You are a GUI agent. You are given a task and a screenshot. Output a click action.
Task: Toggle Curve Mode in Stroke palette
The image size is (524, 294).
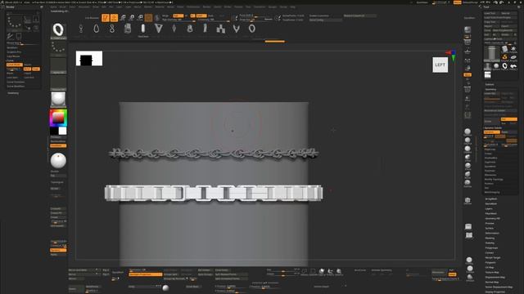15,65
